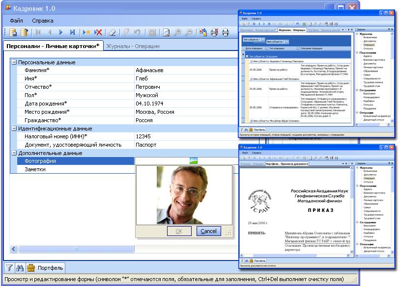Collapse Дополнительные данные section

click(x=14, y=153)
